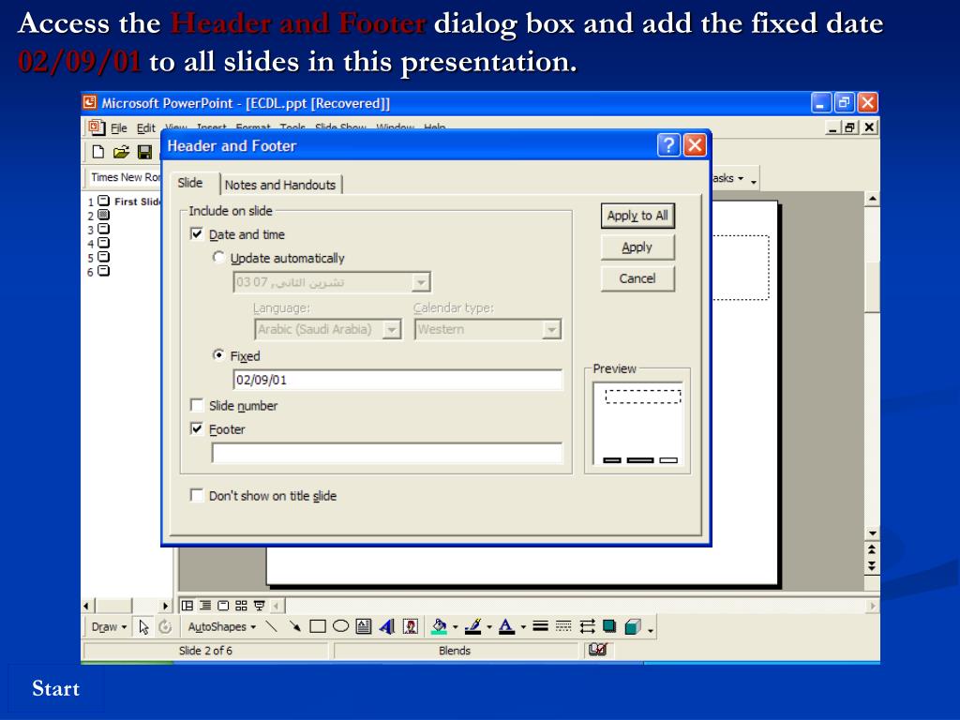Switch to Notes and Handouts tab
960x720 pixels.
click(280, 185)
